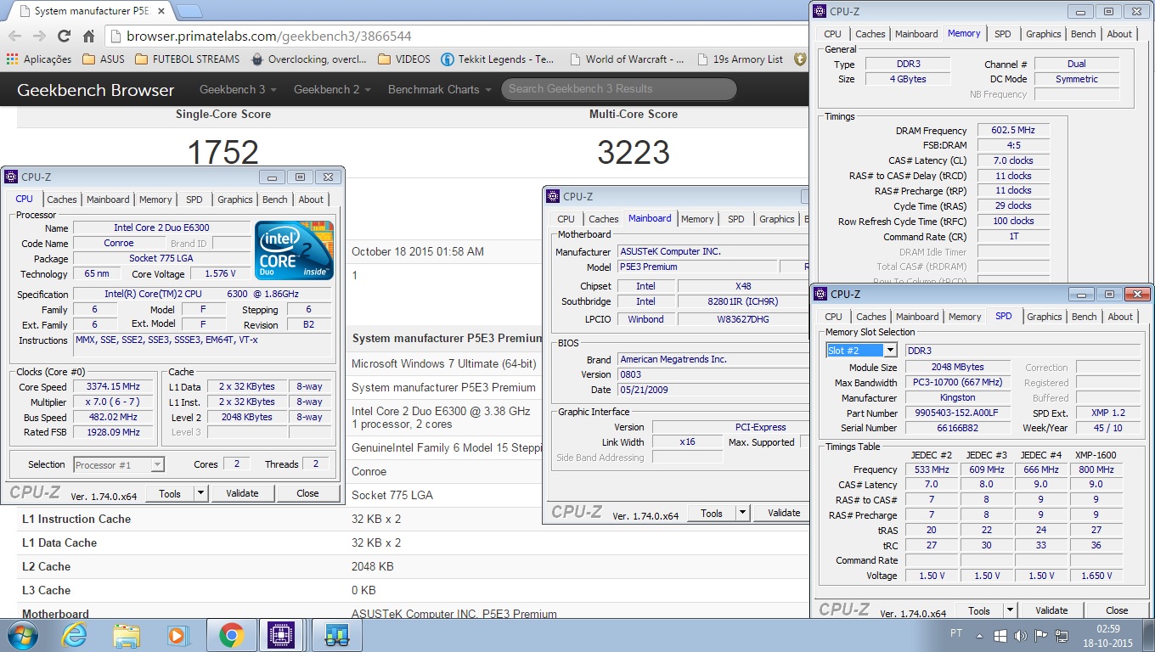
Task: Show hidden system tray icons
Action: (x=981, y=635)
